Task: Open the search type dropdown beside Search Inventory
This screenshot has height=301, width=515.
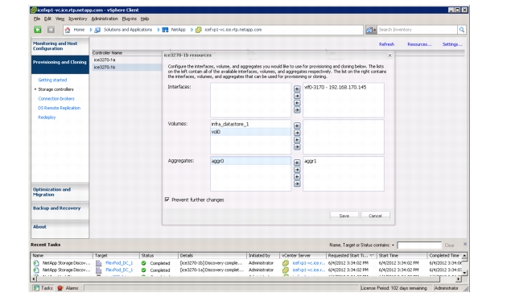Action: tap(371, 30)
